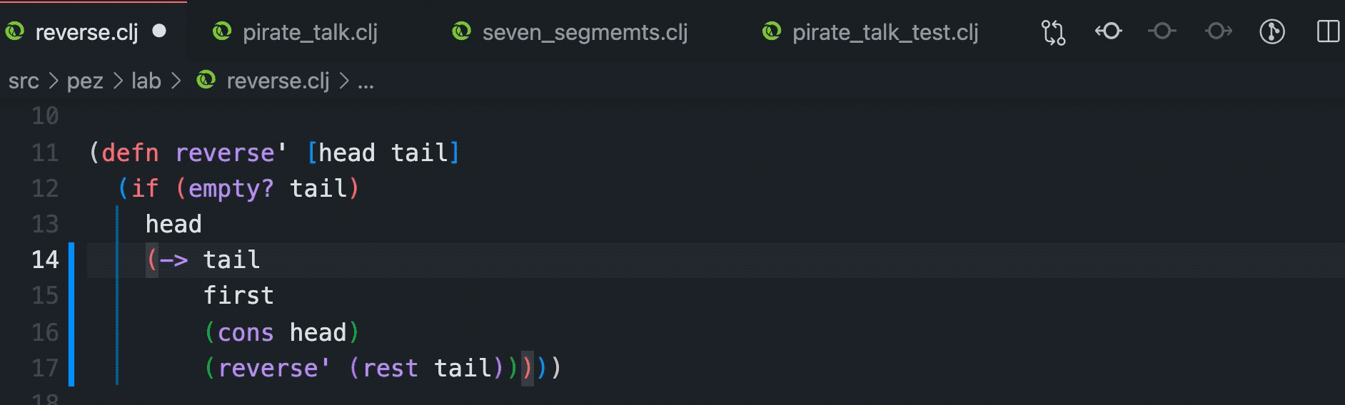Place cursor on the word cons
This screenshot has width=1345, height=405.
(x=246, y=333)
